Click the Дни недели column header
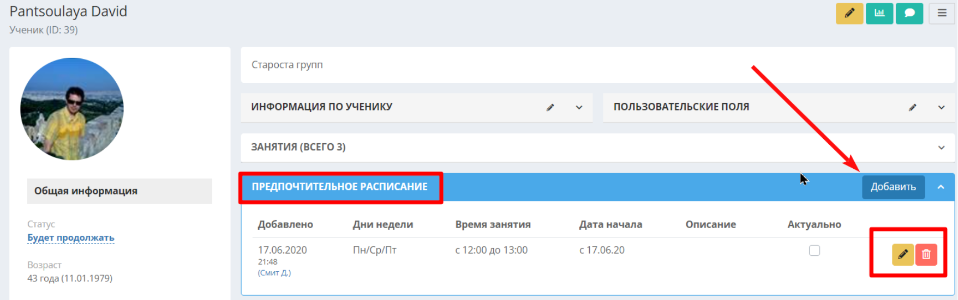The image size is (958, 300). click(383, 224)
